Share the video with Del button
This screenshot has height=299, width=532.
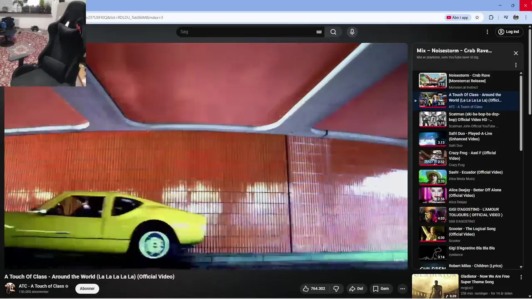pyautogui.click(x=356, y=289)
